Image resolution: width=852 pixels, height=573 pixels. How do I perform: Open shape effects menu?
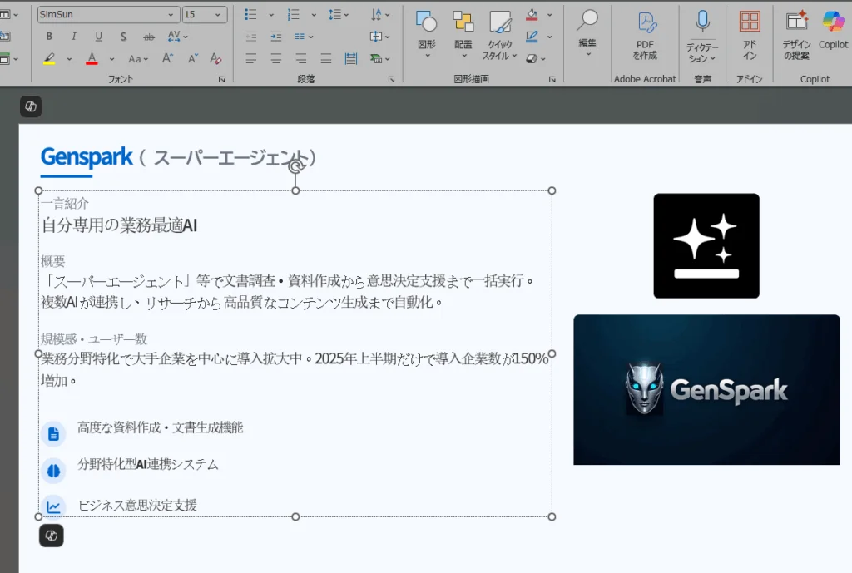pos(535,58)
